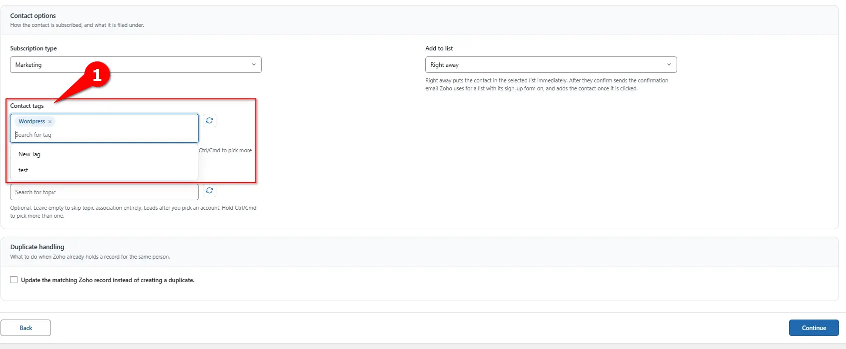The width and height of the screenshot is (846, 349).
Task: Select the New Tag option
Action: click(x=104, y=154)
